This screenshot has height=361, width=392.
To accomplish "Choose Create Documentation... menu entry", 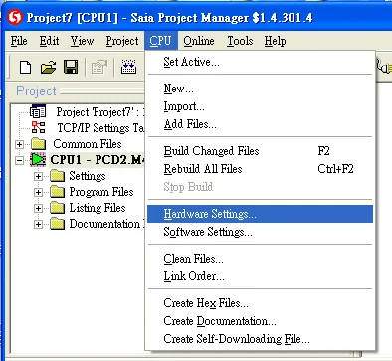I will [261, 321].
